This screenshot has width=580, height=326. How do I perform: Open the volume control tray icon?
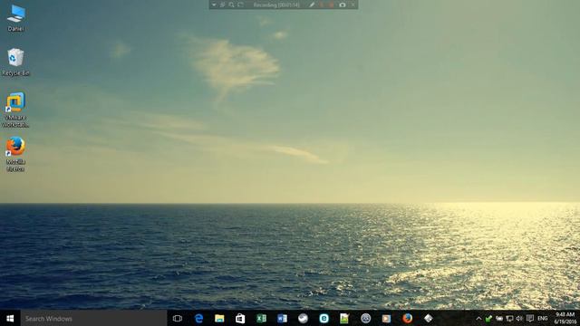(x=519, y=318)
